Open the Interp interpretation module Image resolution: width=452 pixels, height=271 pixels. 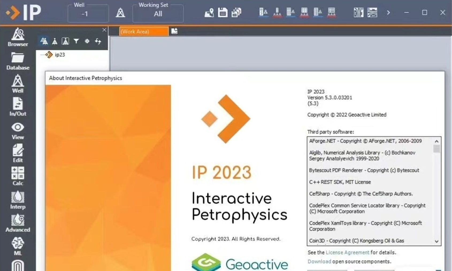pyautogui.click(x=18, y=200)
